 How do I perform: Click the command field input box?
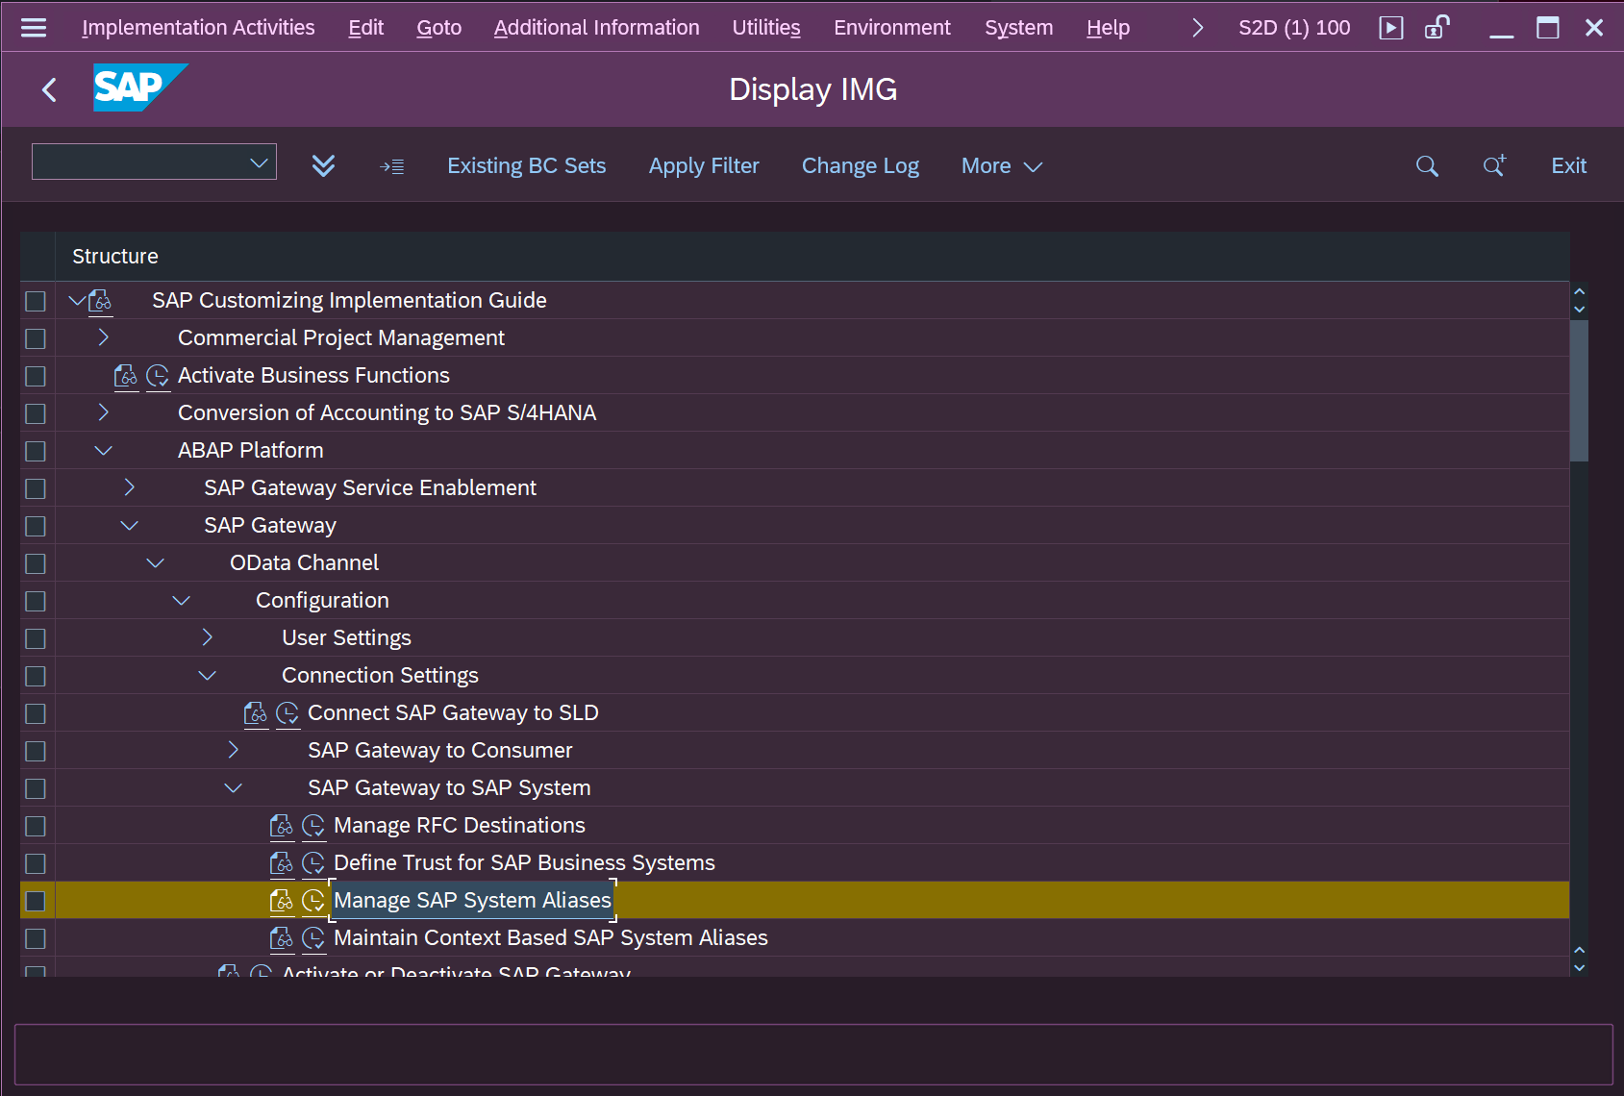point(141,162)
